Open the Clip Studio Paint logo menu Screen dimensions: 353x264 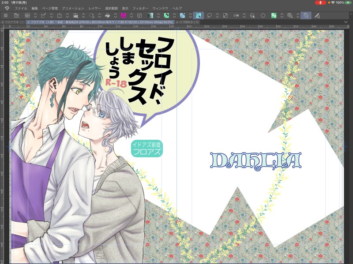(x=7, y=8)
